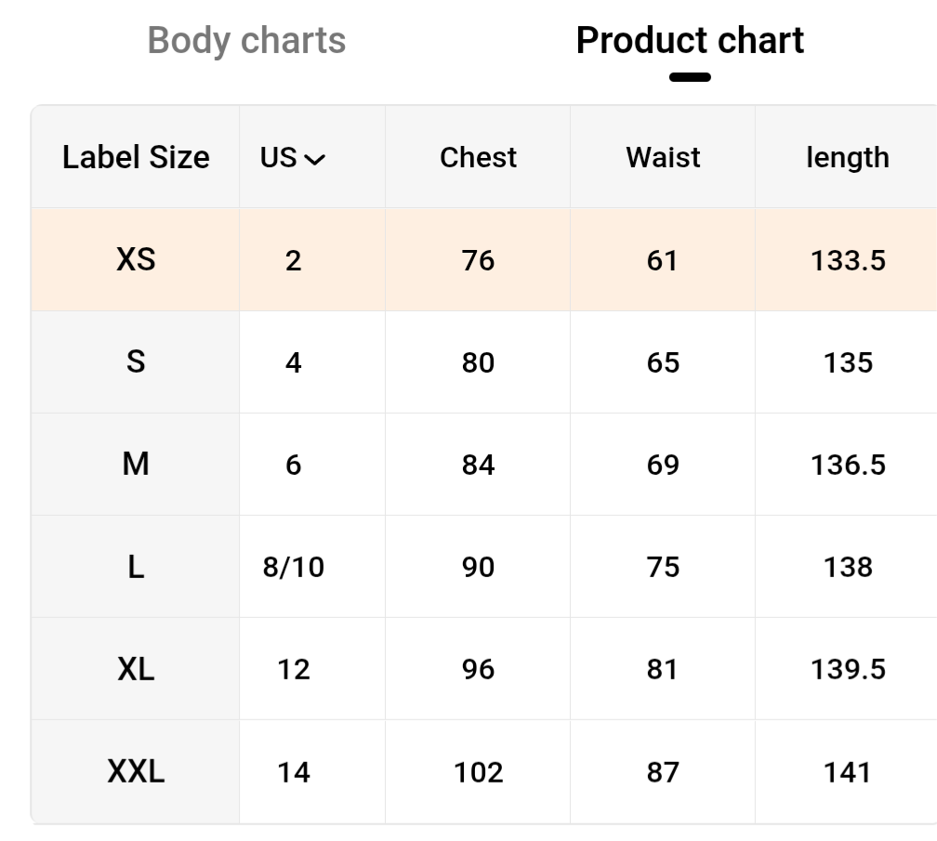Image resolution: width=937 pixels, height=841 pixels.
Task: Click the US size 8/10 cell
Action: (294, 567)
